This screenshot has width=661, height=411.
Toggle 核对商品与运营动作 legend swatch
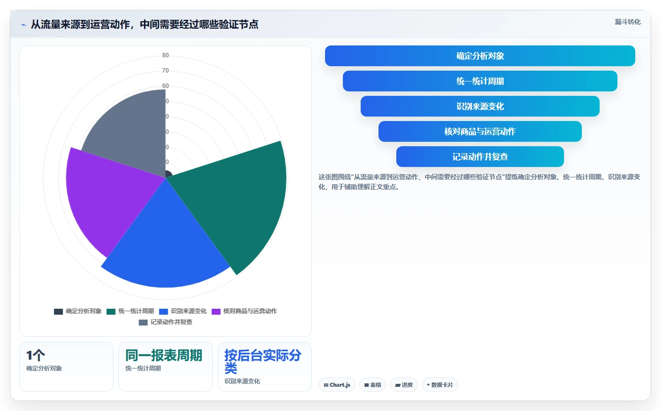(216, 311)
